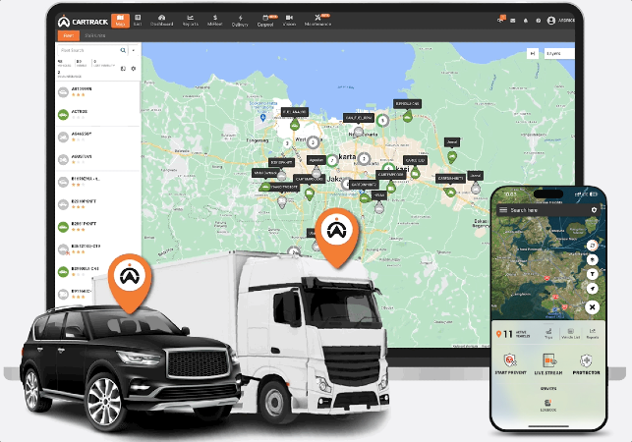Open the messages envelope icon in header
The image size is (632, 442).
(513, 21)
